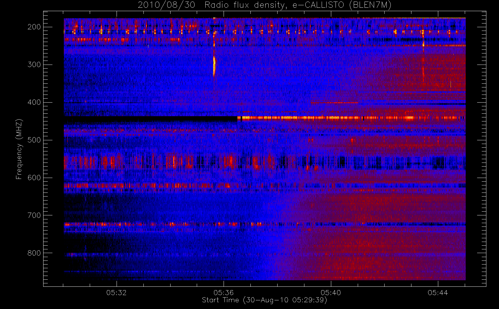Click the 400 frequency tick label
This screenshot has height=309, width=499.
coord(34,102)
